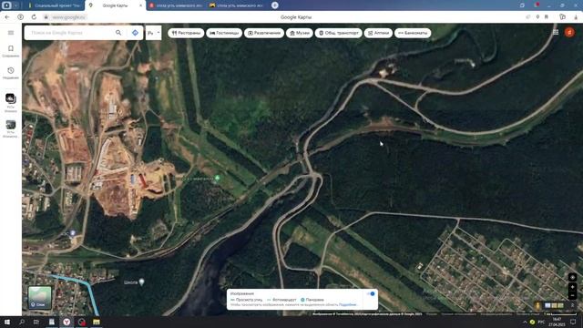Switch to the fourth browser tab with yellow icon

pos(236,5)
